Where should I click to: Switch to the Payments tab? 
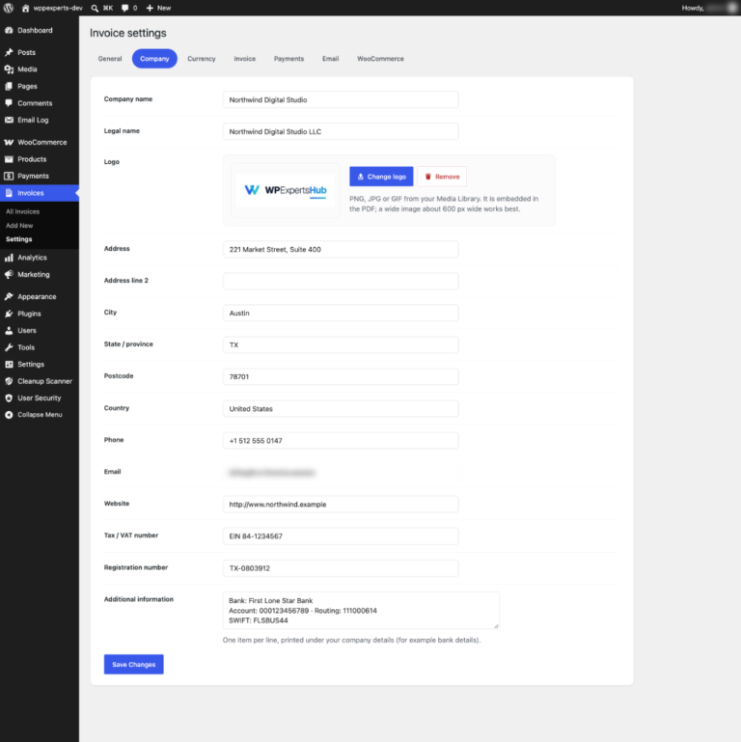point(288,59)
